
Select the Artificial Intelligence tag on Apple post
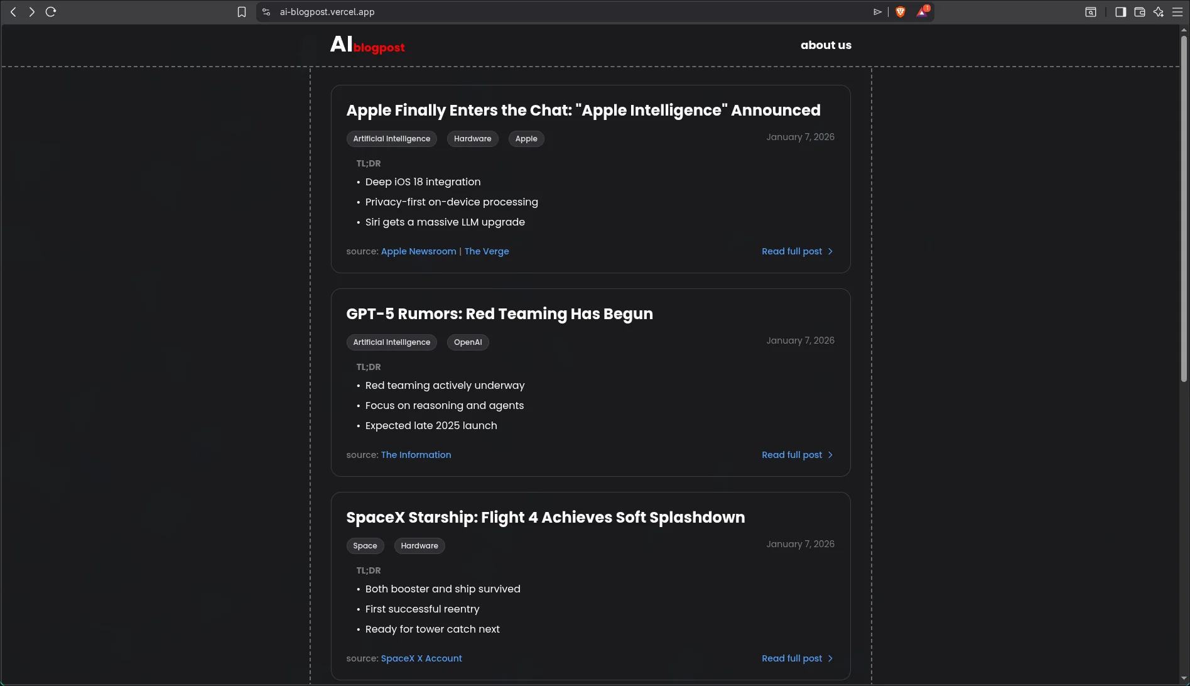pyautogui.click(x=391, y=139)
